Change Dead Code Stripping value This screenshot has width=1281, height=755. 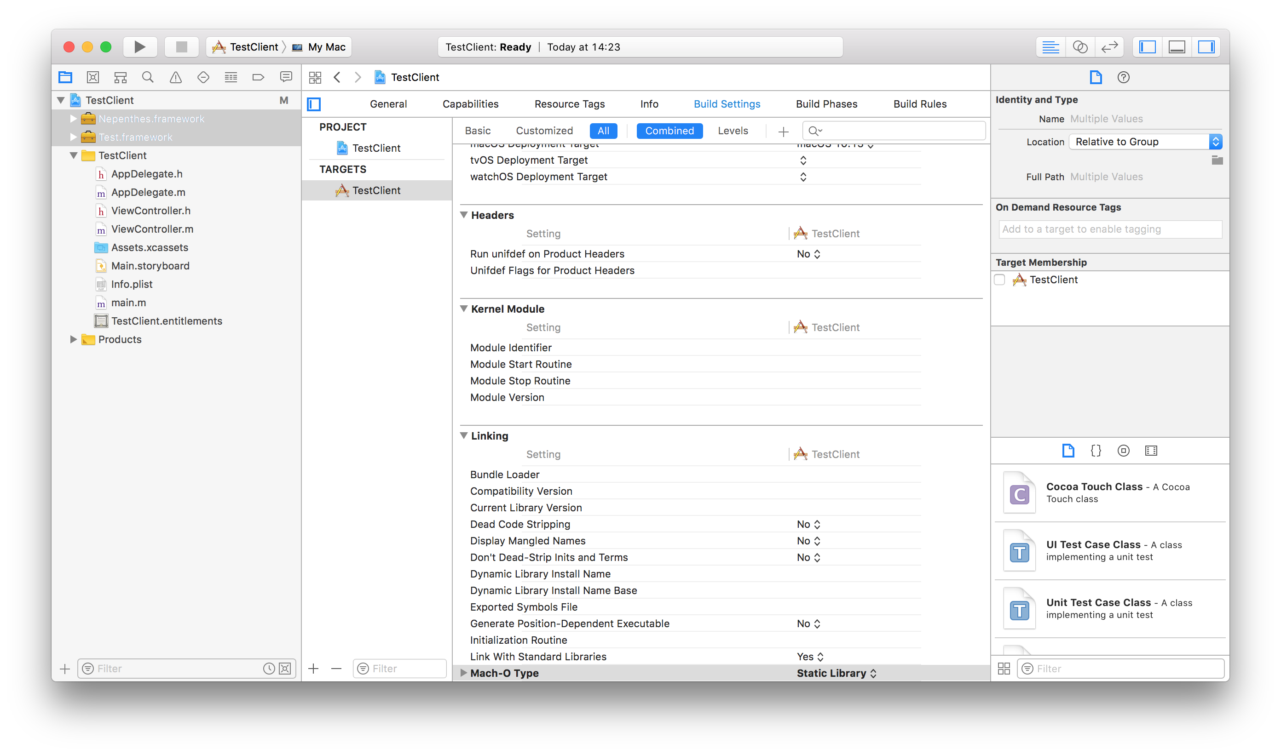[808, 525]
